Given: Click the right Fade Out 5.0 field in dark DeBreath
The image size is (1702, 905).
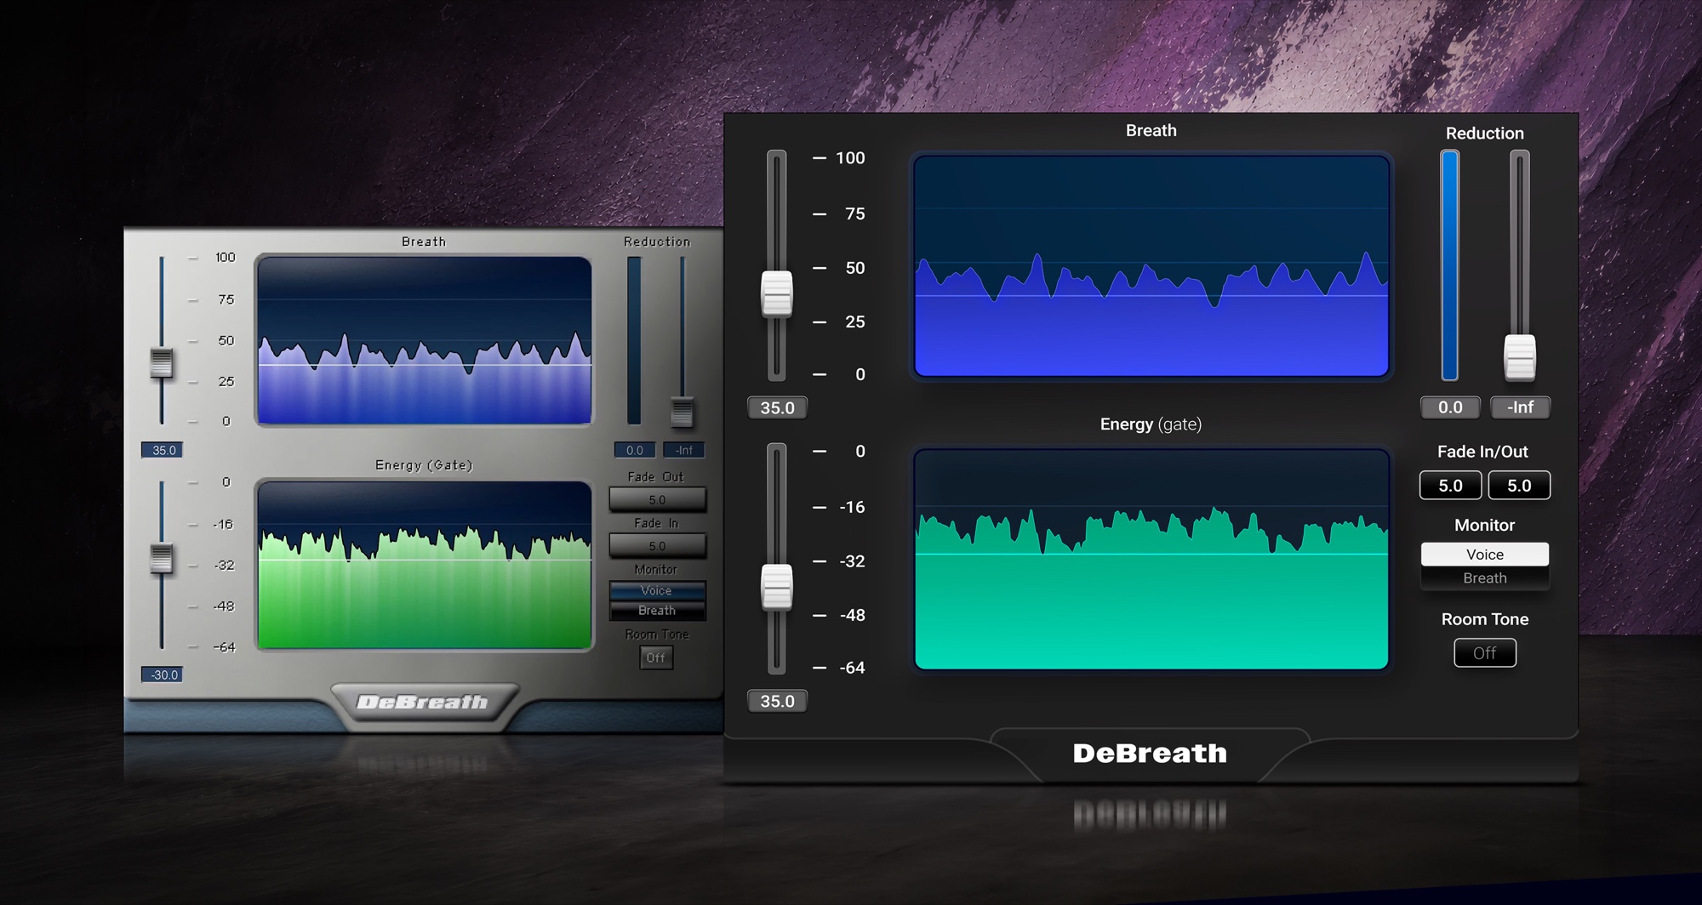Looking at the screenshot, I should [1519, 486].
